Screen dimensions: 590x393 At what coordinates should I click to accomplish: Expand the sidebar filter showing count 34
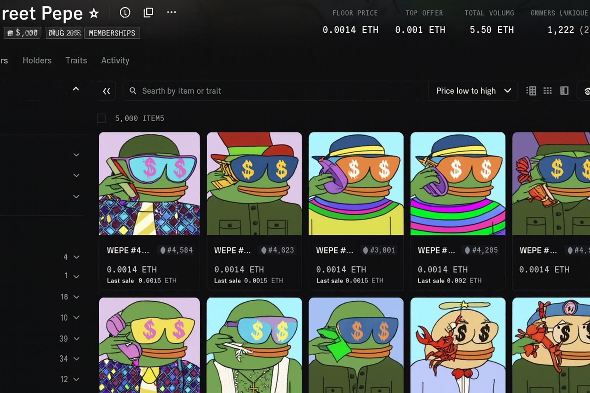(76, 359)
